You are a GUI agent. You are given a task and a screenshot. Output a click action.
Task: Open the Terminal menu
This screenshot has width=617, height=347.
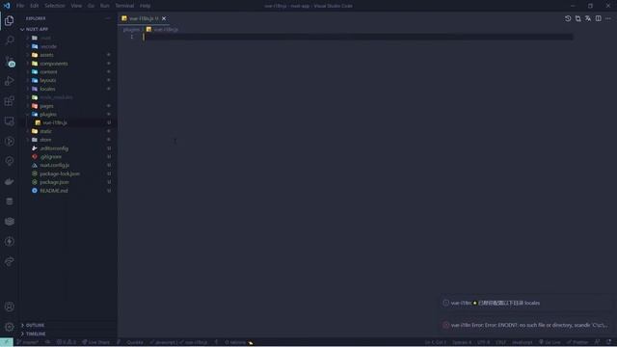(124, 6)
